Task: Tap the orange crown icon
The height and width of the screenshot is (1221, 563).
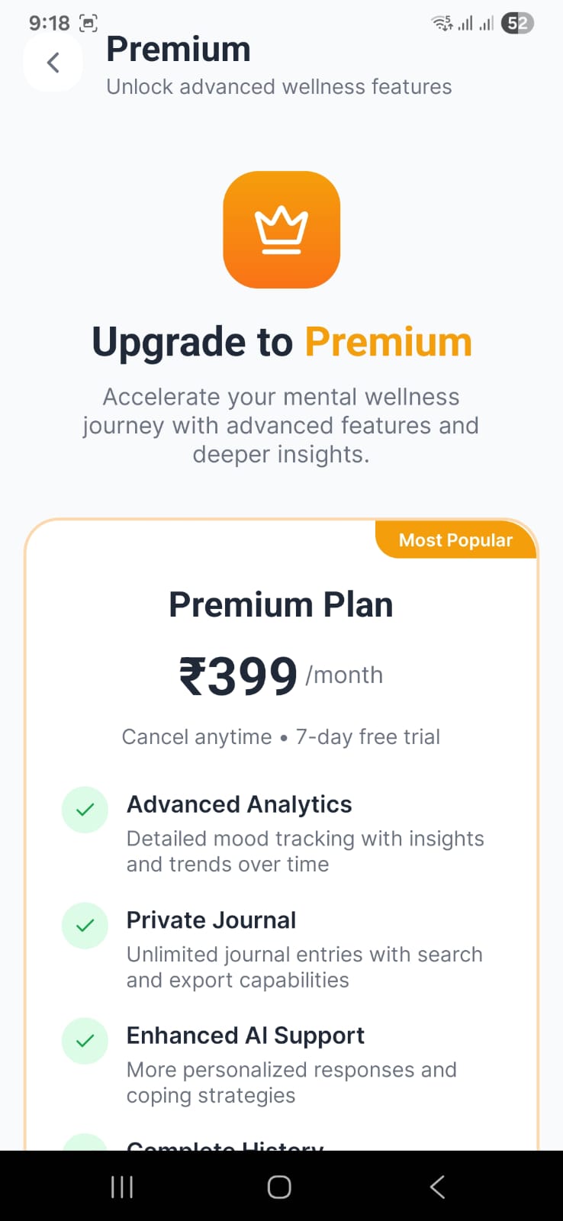Action: 281,230
